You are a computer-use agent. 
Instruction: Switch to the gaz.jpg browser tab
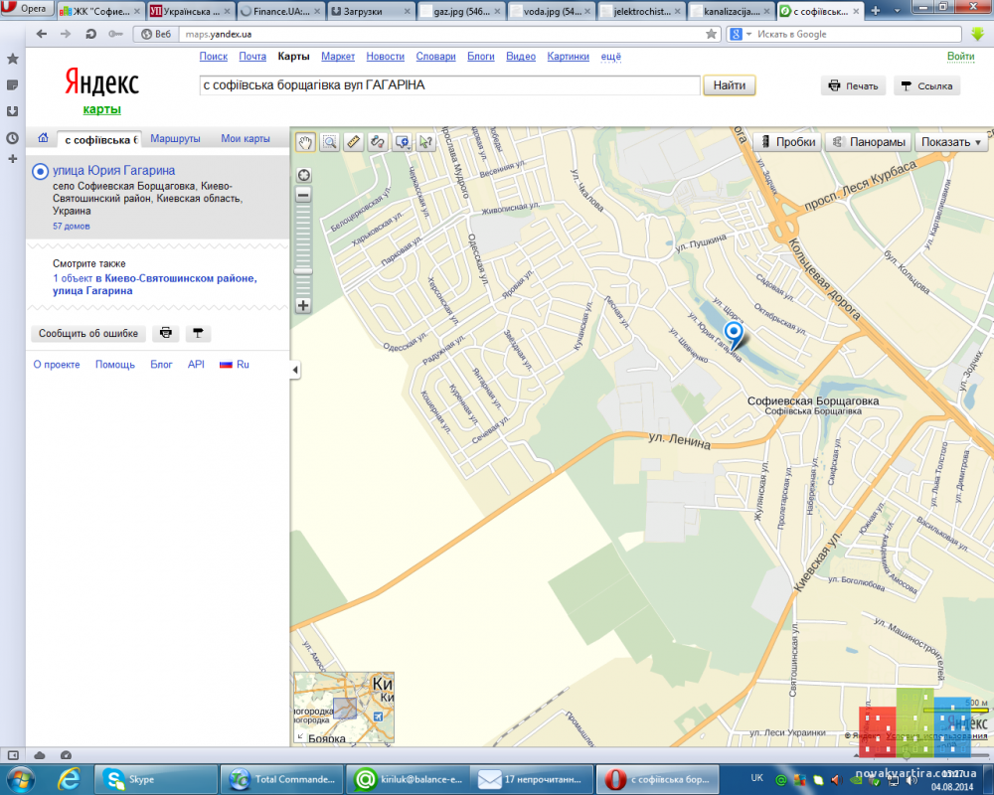(x=461, y=11)
